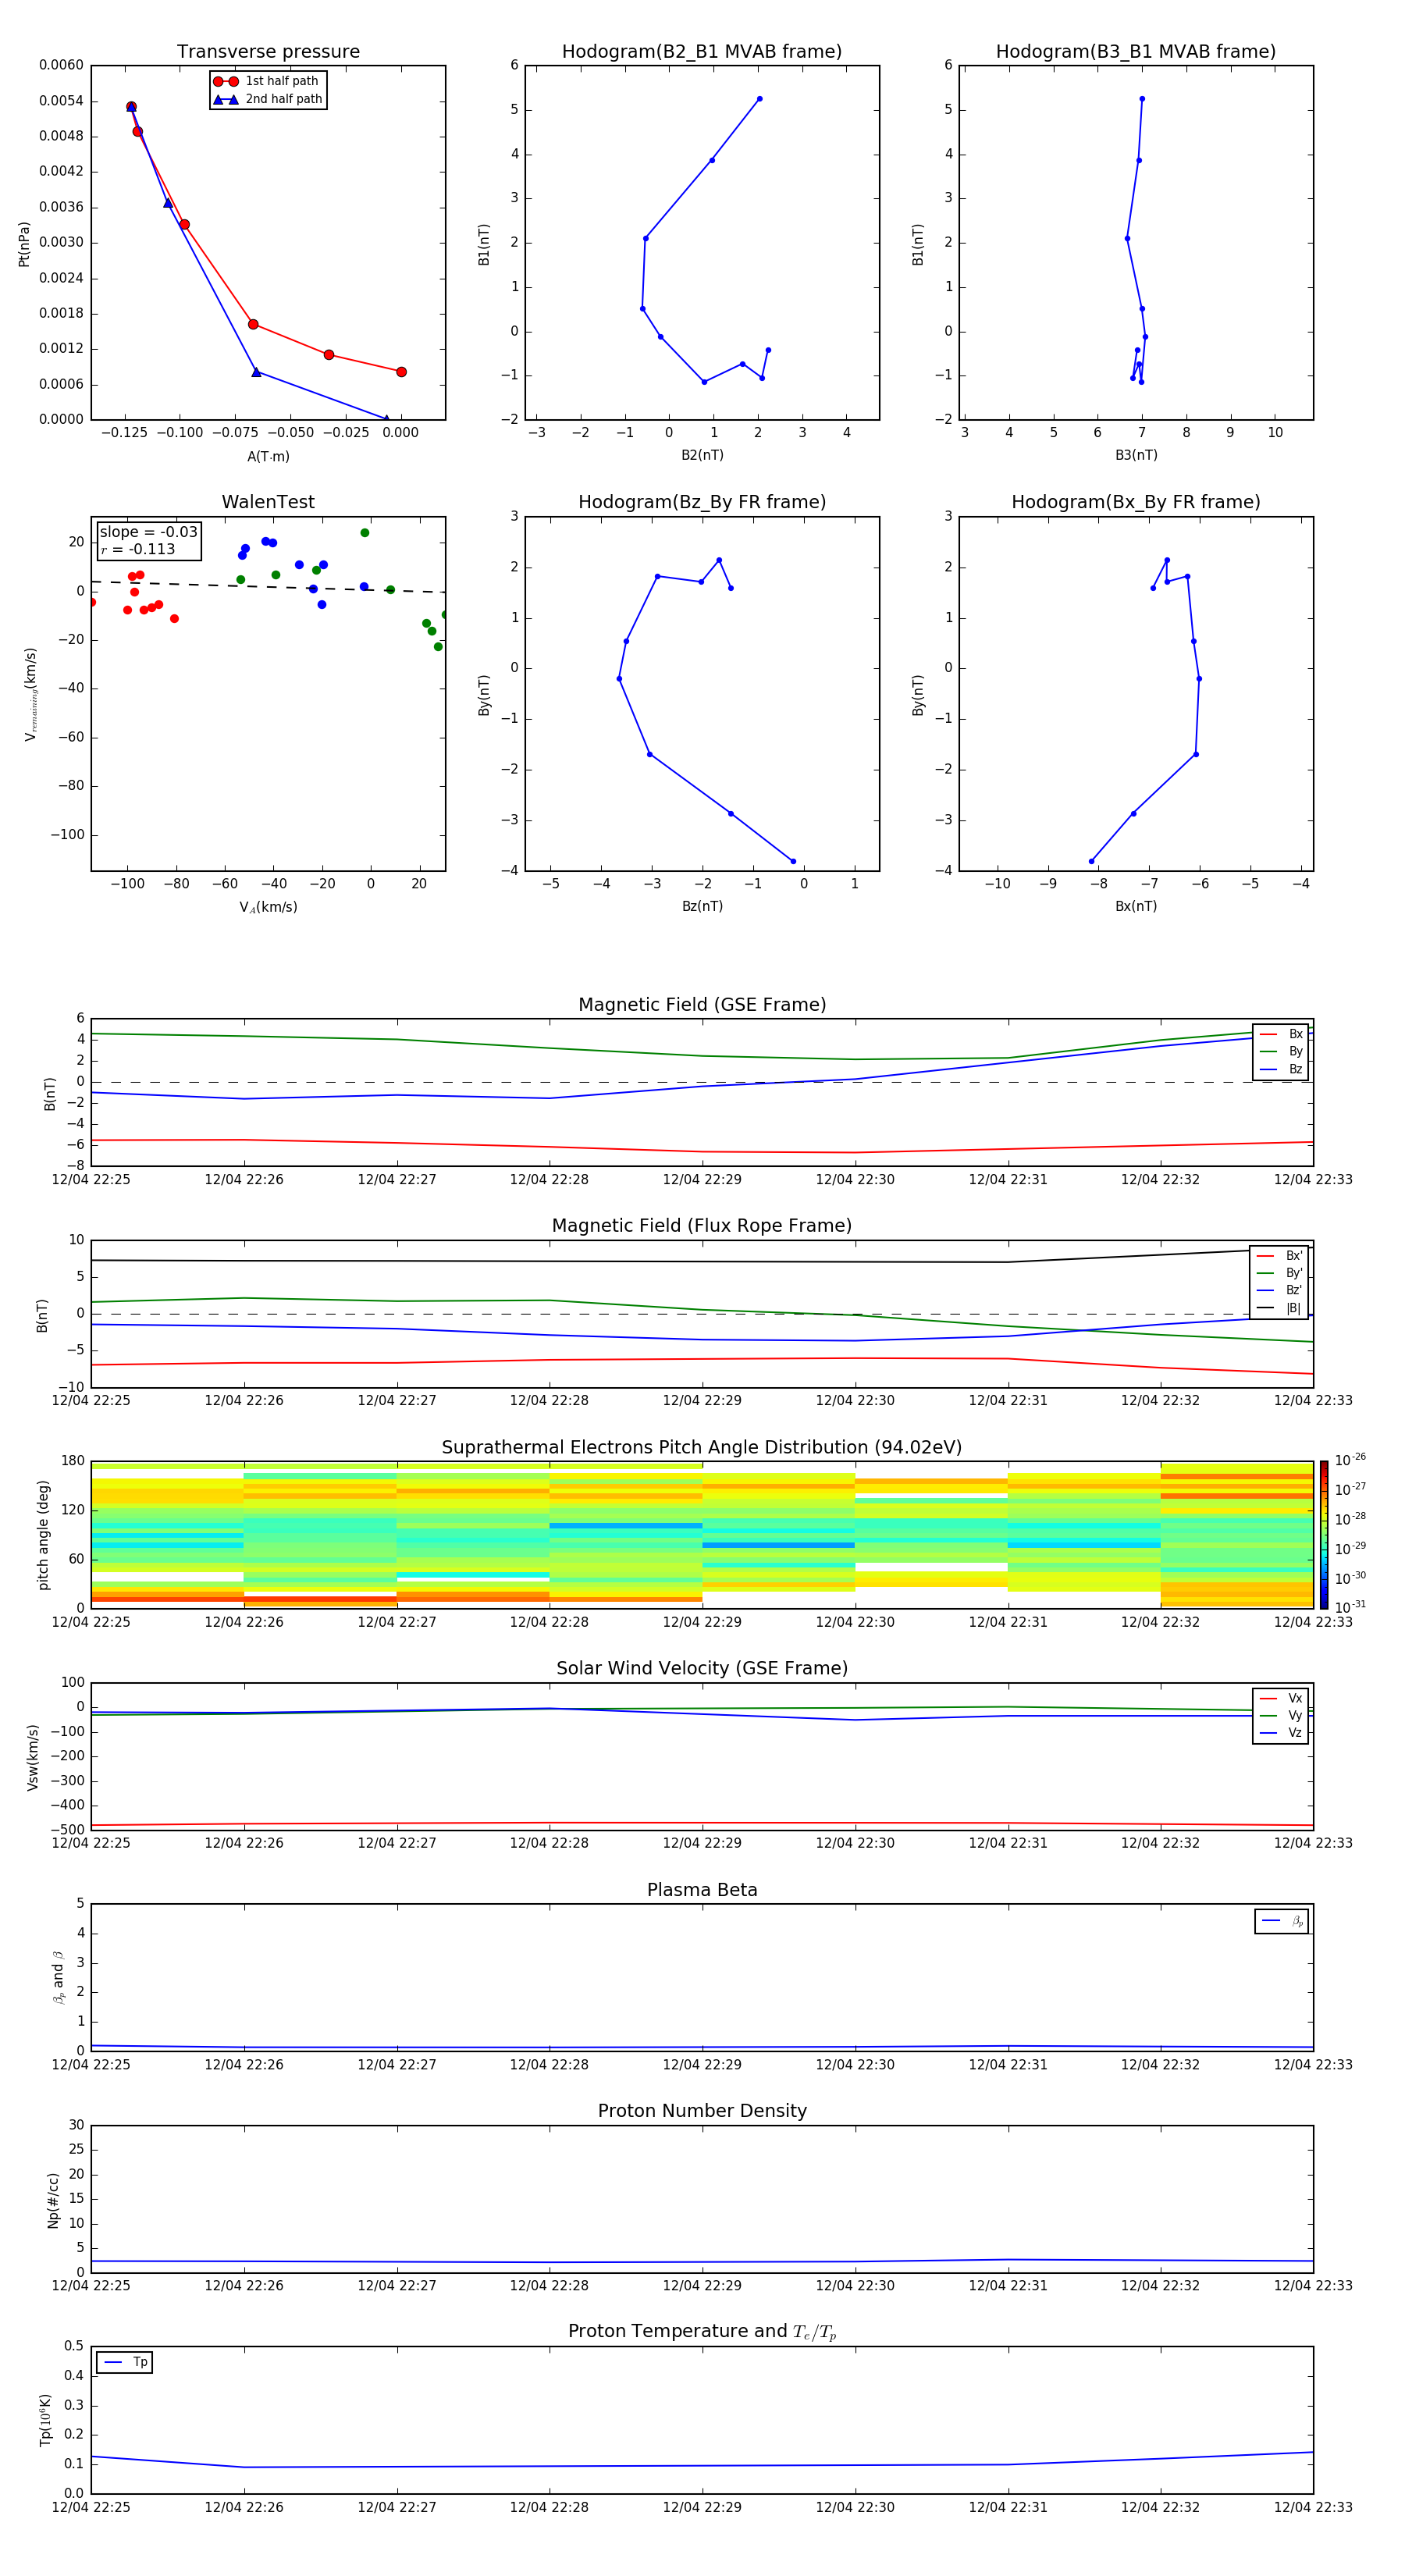Screen dimensions: 1405x2576
Task: Select the 'Hodogram(B3_B1 MVAB frame)' title
Action: [1136, 52]
